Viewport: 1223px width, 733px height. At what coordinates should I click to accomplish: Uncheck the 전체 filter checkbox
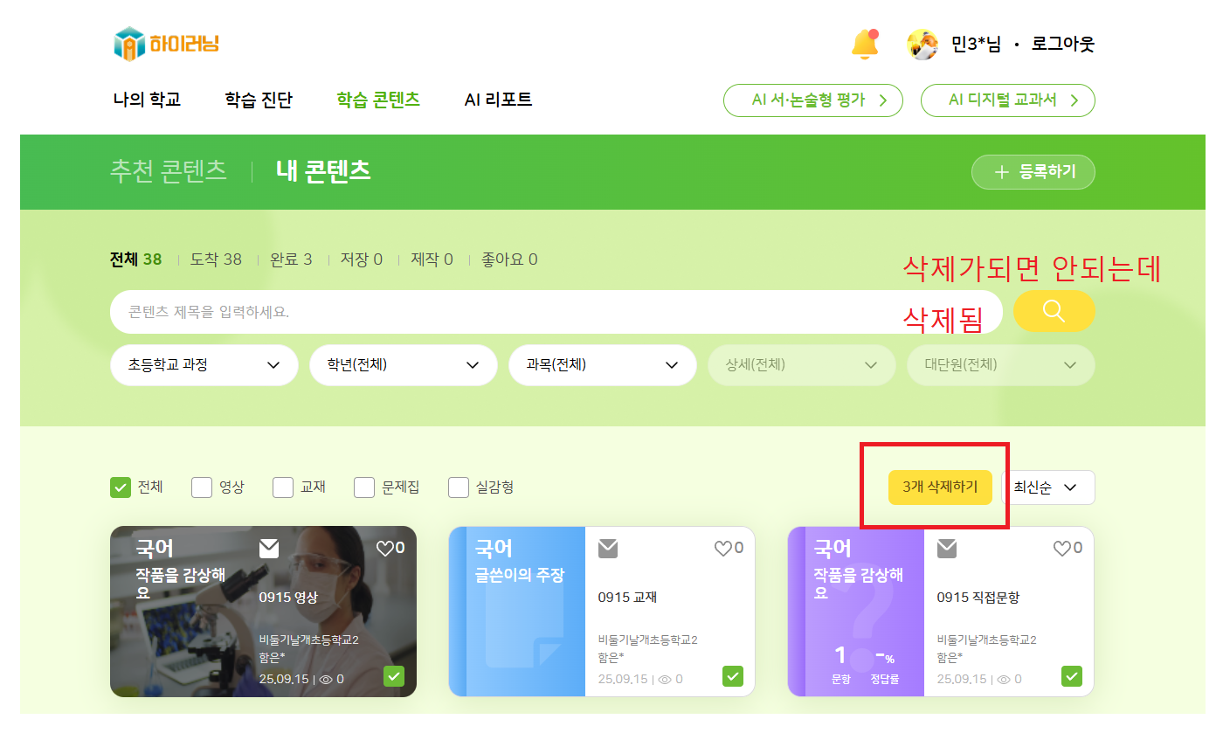point(121,487)
